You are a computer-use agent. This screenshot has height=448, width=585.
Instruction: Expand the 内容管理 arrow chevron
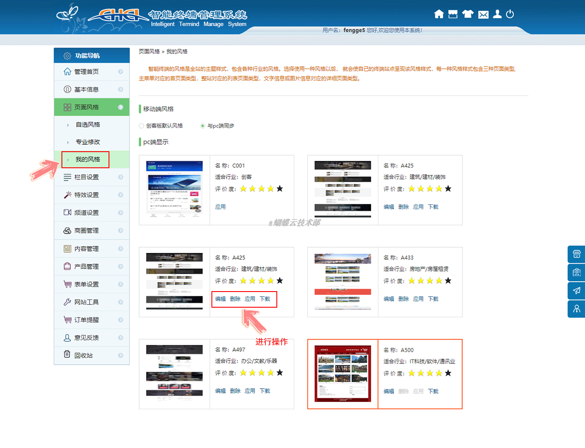click(x=121, y=249)
